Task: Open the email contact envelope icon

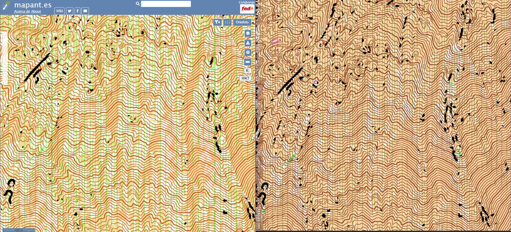Action: (85, 11)
